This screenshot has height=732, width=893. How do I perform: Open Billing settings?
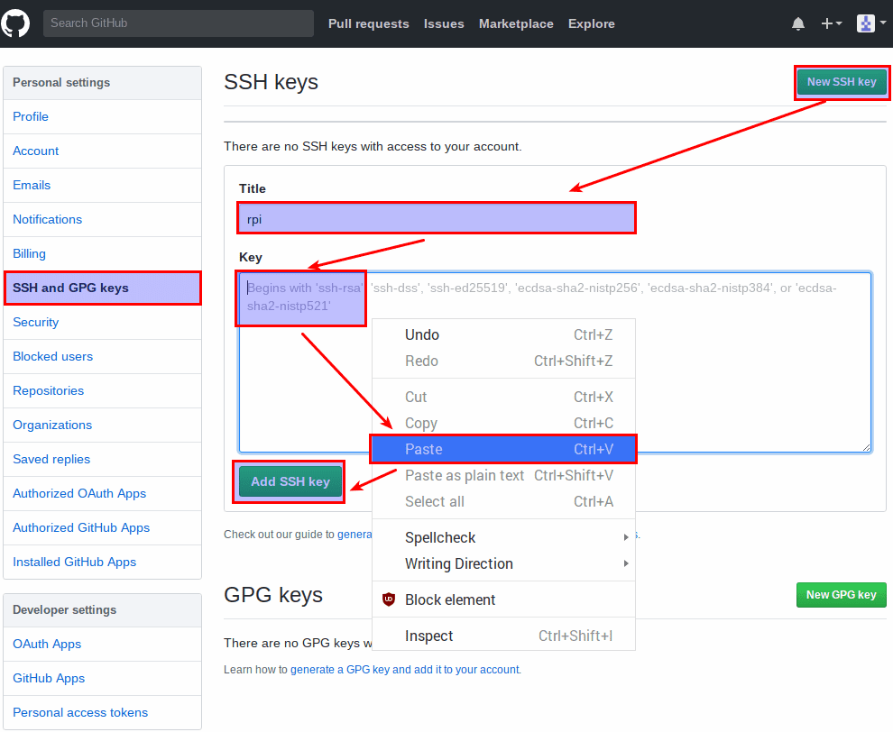[103, 253]
